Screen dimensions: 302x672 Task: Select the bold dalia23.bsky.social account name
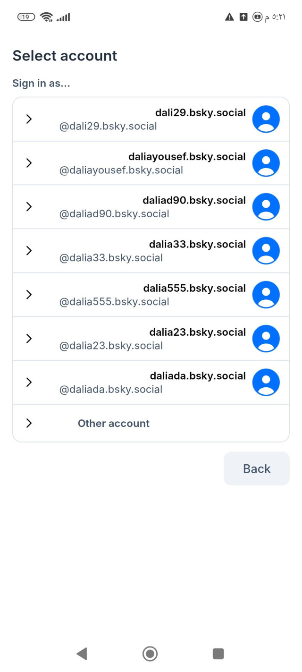point(197,332)
